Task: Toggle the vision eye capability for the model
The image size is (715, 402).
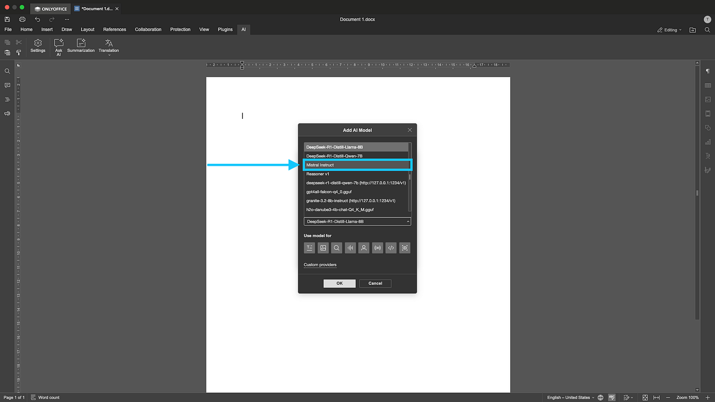Action: tap(404, 248)
